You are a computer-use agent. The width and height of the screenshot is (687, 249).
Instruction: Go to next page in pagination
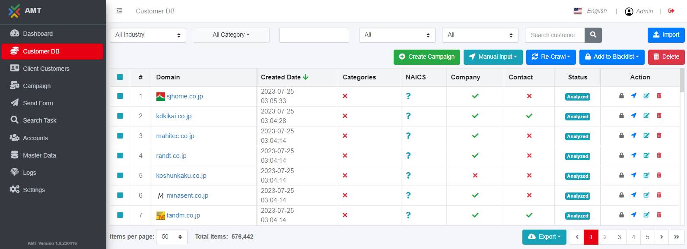[662, 237]
